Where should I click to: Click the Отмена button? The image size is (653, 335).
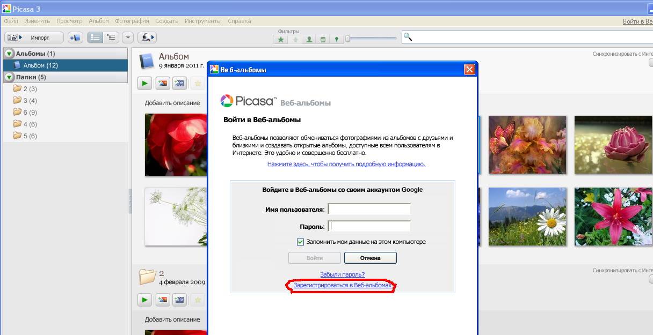point(370,258)
